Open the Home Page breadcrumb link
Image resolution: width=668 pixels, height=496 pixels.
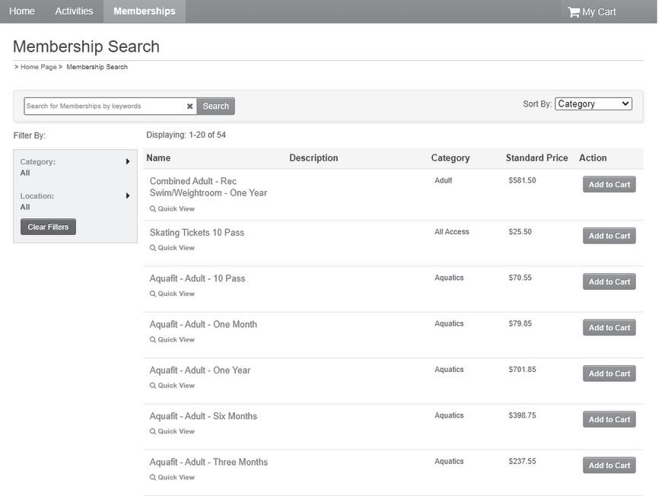[38, 67]
